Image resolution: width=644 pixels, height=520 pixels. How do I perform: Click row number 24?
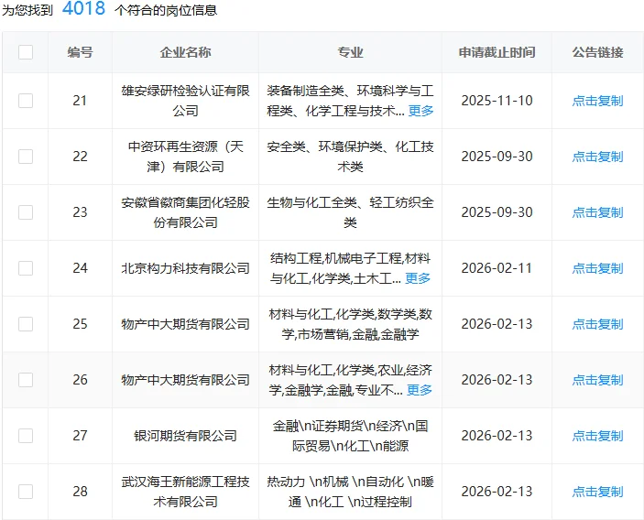coord(80,268)
